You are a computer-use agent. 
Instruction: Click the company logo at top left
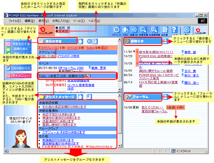tap(46, 31)
